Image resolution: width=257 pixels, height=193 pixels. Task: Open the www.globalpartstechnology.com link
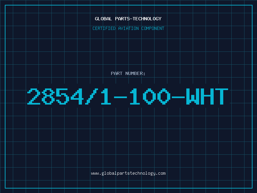point(128,173)
